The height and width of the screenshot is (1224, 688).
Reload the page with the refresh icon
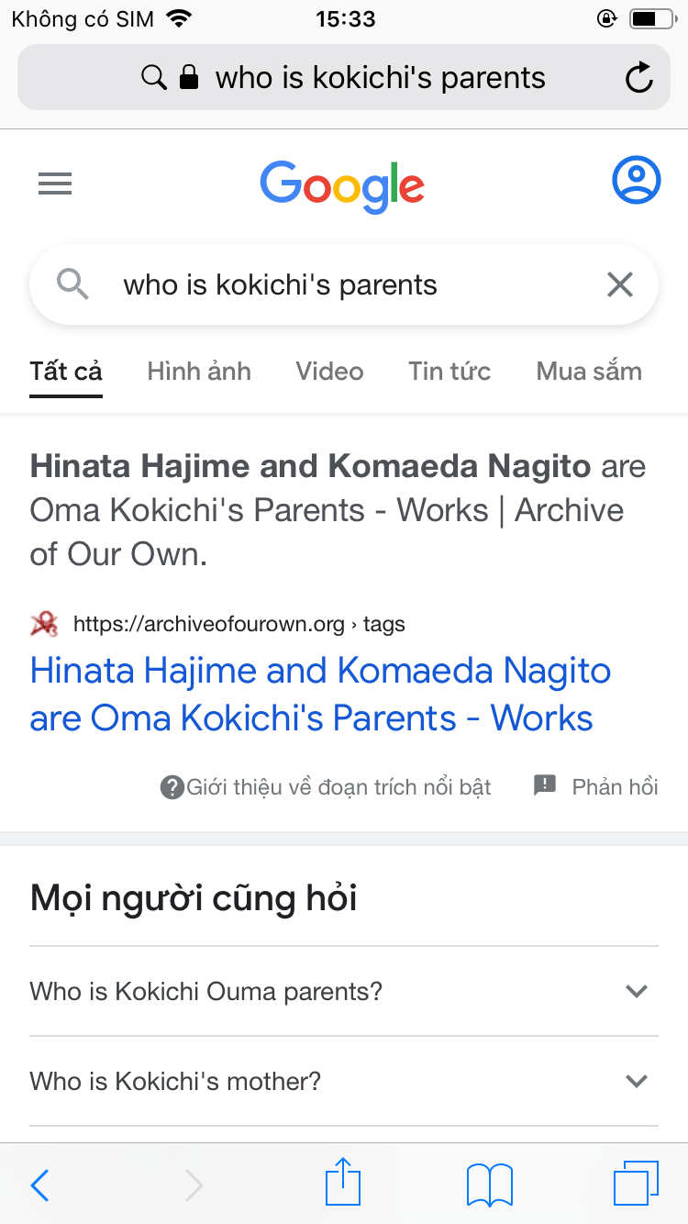638,78
